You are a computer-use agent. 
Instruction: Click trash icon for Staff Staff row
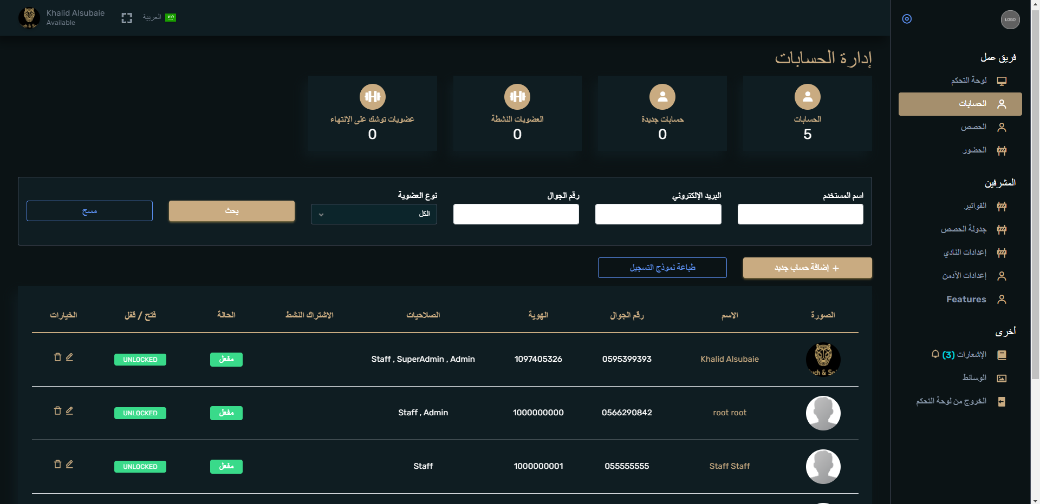tap(57, 464)
